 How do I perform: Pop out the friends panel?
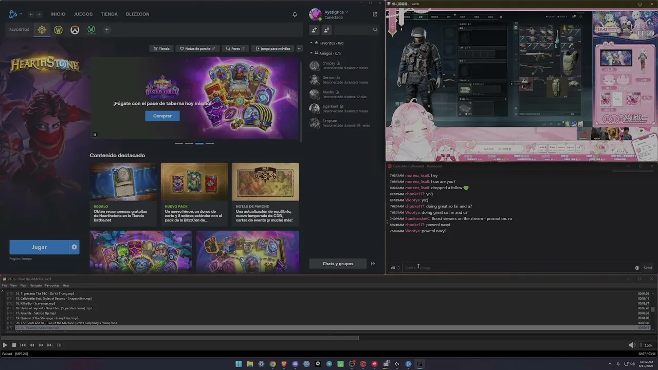click(x=375, y=14)
